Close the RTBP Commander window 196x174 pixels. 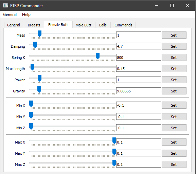click(188, 5)
